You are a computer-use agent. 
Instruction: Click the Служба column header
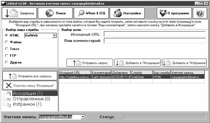point(141,73)
